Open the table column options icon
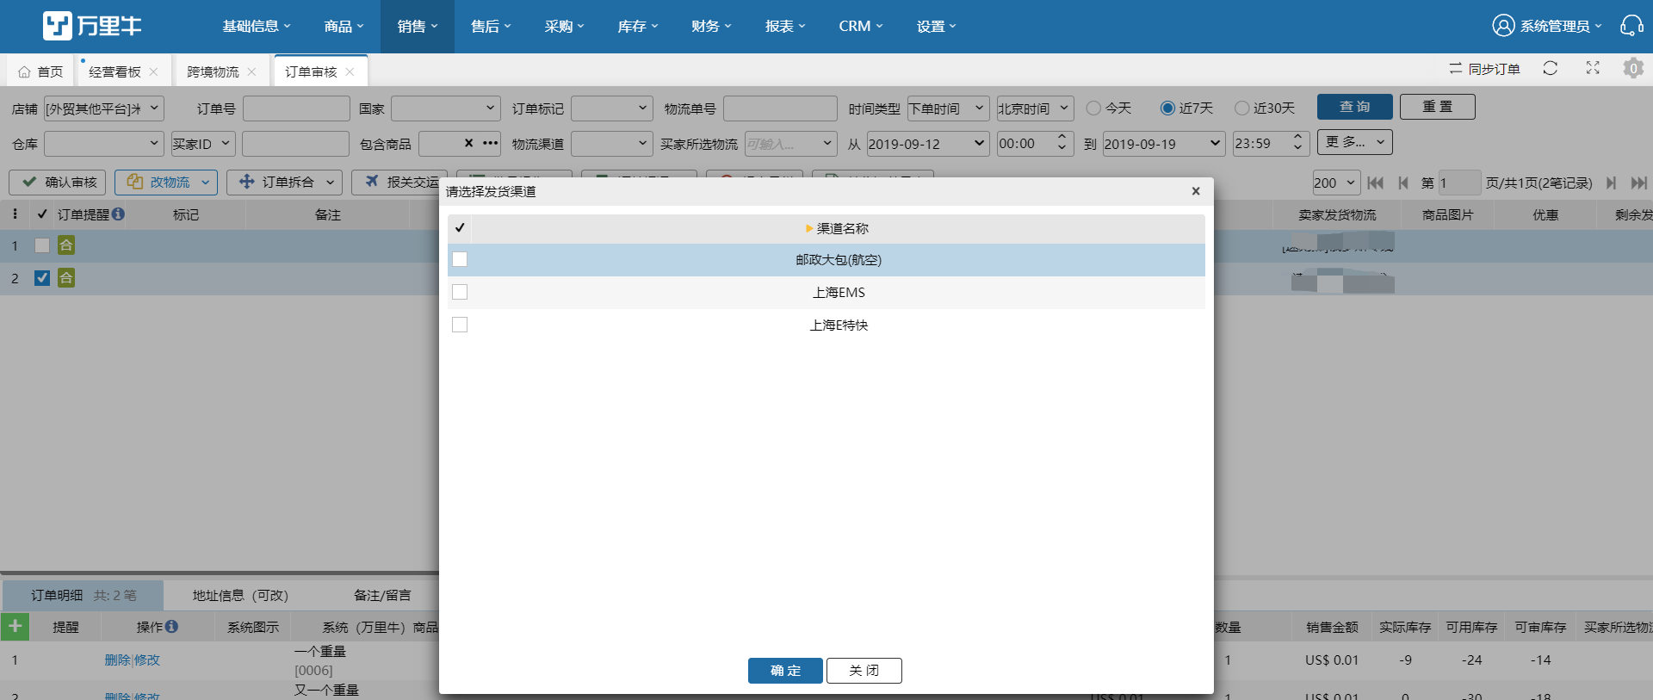 15,214
